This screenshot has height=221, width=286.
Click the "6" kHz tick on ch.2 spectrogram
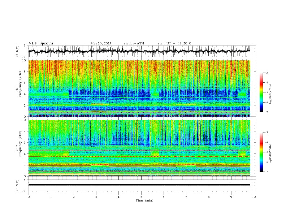point(25,143)
